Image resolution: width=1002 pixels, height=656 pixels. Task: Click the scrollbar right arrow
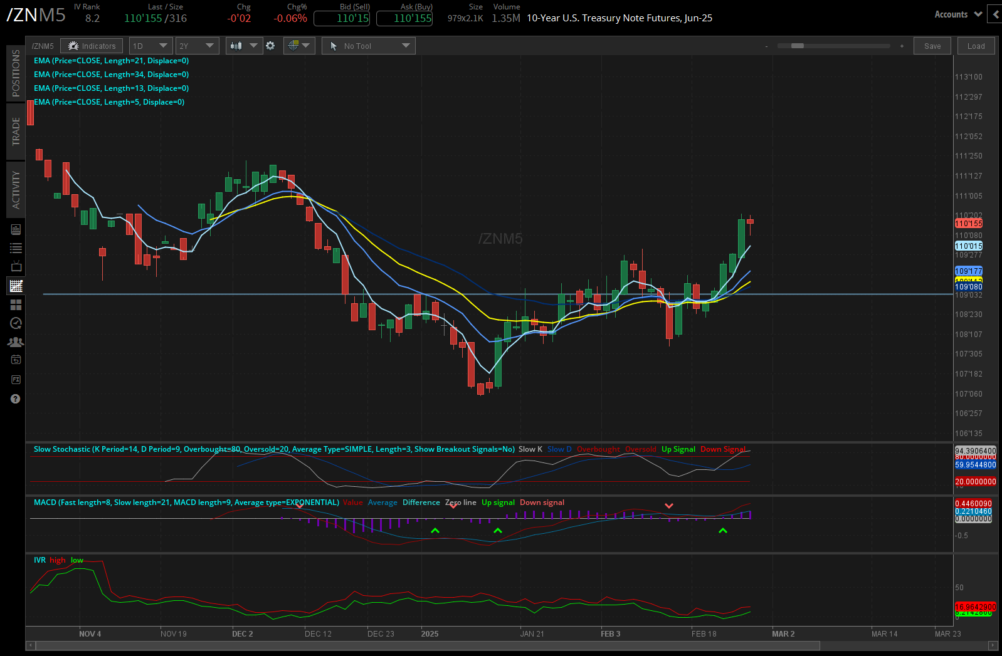click(x=993, y=645)
